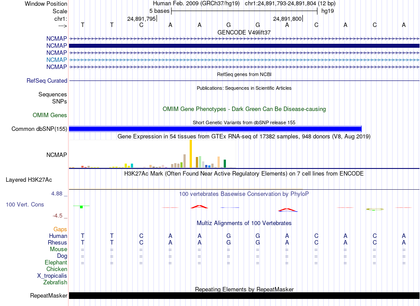The width and height of the screenshot is (420, 306).
Task: Open the OMIM Gene Phenotypes track title
Action: coord(244,109)
